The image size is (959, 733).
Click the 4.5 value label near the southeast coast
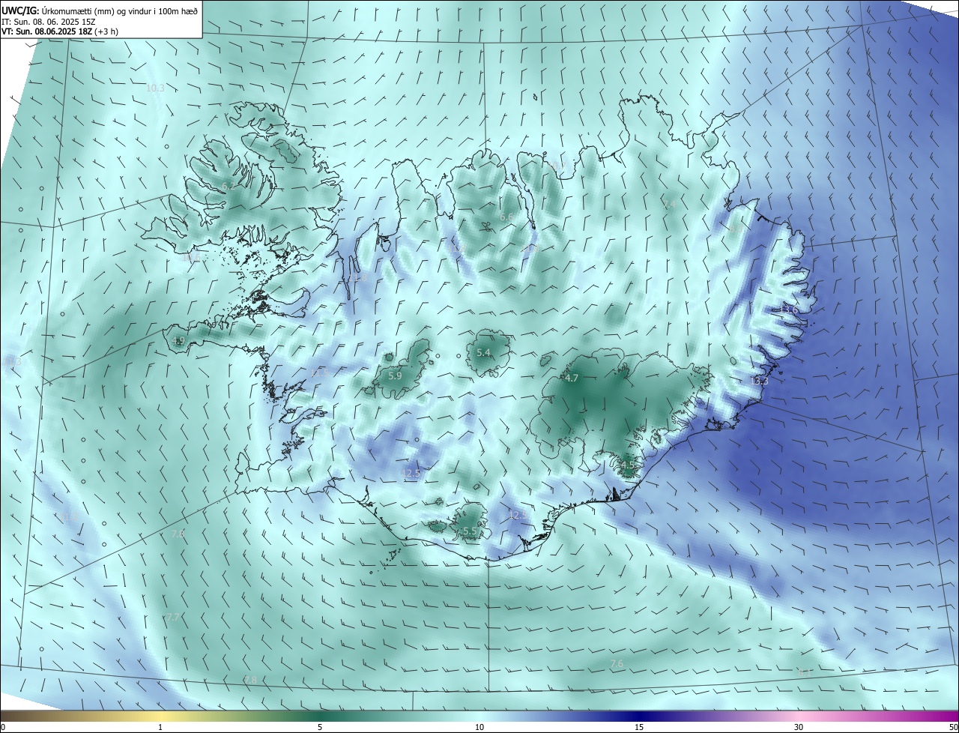point(628,465)
